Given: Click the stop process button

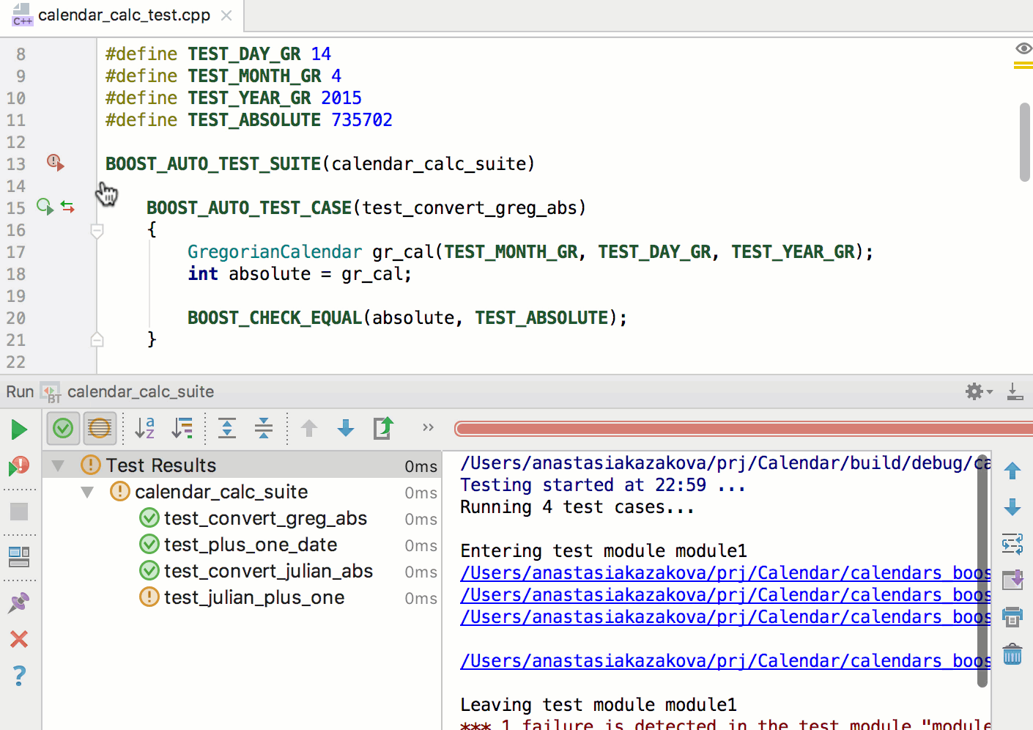Looking at the screenshot, I should (19, 512).
